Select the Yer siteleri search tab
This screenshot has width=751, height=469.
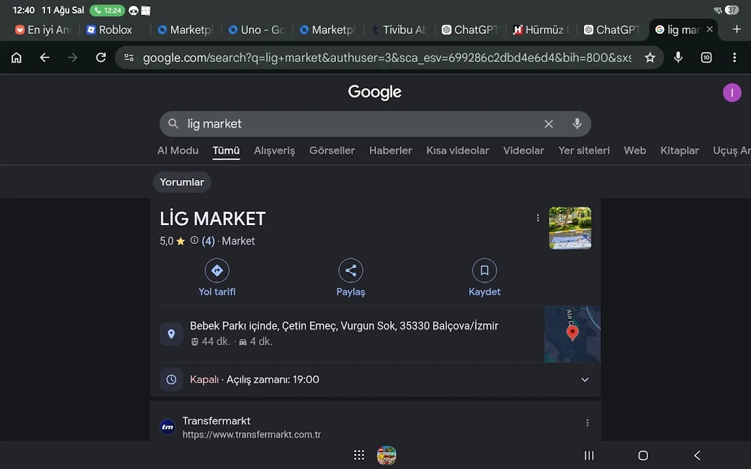584,151
